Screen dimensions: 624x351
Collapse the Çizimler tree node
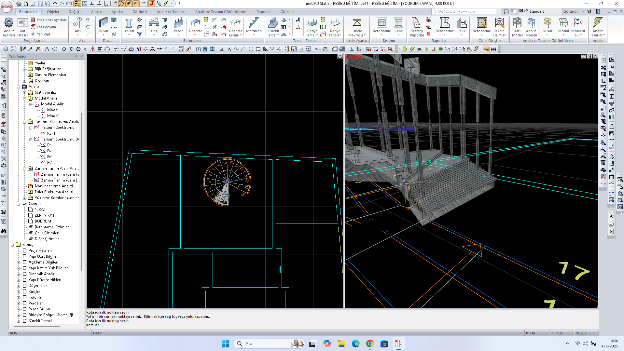pyautogui.click(x=19, y=204)
